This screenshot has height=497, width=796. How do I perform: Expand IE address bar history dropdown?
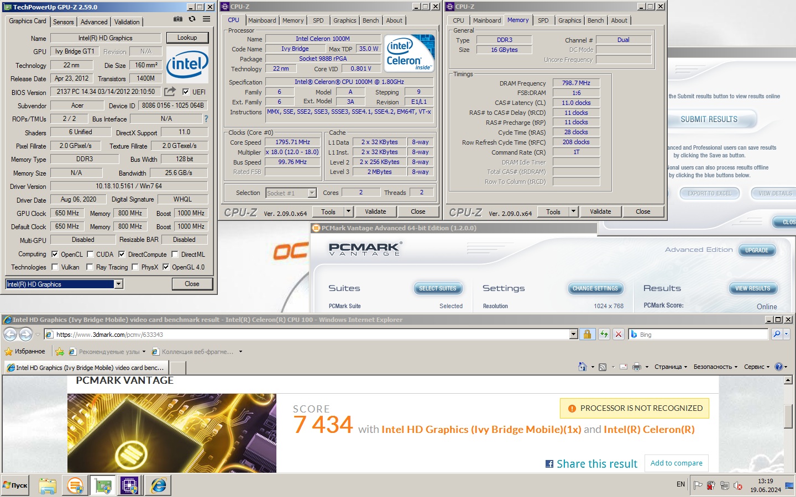pyautogui.click(x=573, y=334)
